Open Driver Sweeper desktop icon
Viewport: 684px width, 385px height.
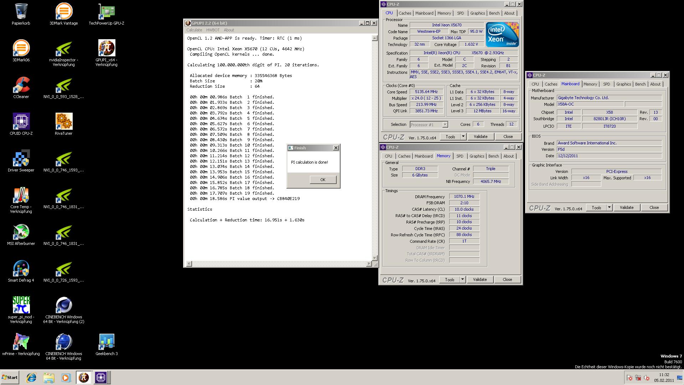click(x=21, y=161)
